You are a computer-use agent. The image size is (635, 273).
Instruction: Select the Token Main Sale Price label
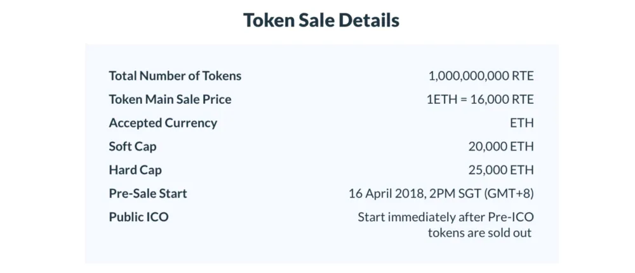click(170, 99)
